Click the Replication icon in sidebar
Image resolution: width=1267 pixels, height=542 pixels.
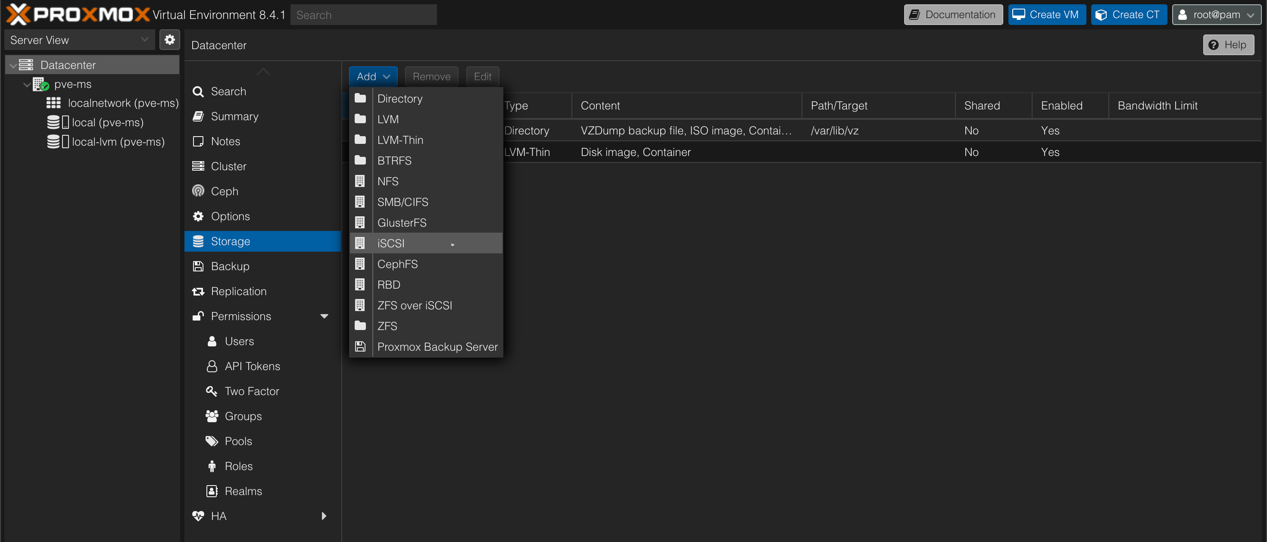point(198,291)
